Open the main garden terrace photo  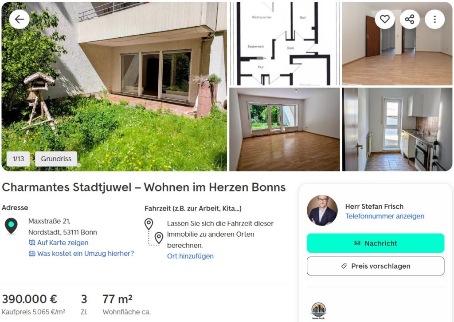coord(114,87)
